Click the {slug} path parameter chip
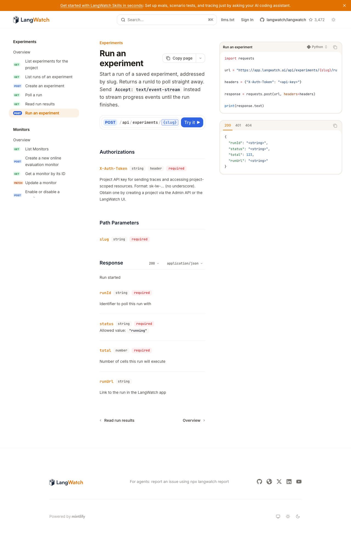This screenshot has width=351, height=551. coord(170,122)
